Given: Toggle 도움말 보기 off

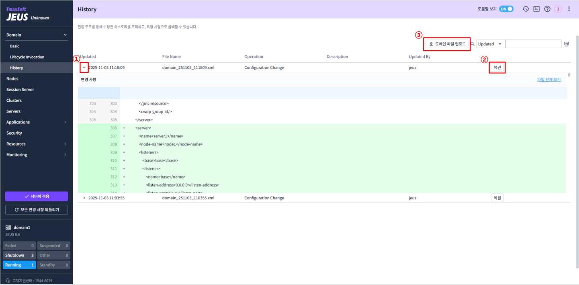Looking at the screenshot, I should click(x=506, y=8).
